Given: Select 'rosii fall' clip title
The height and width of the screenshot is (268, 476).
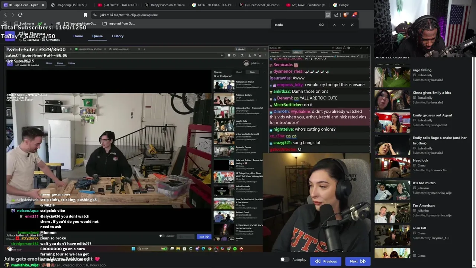Looking at the screenshot, I should (419, 228).
